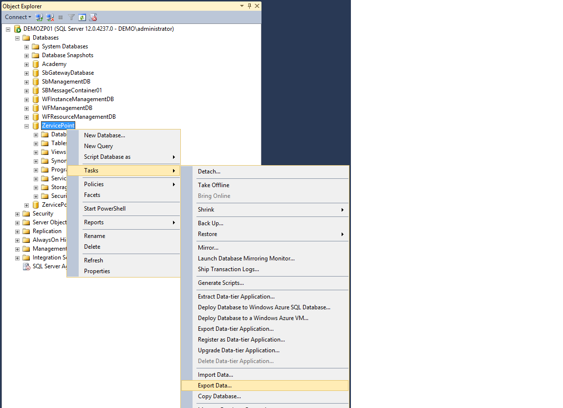Click Back Up in the Tasks submenu
Viewport: 563px width, 408px height.
click(x=212, y=223)
